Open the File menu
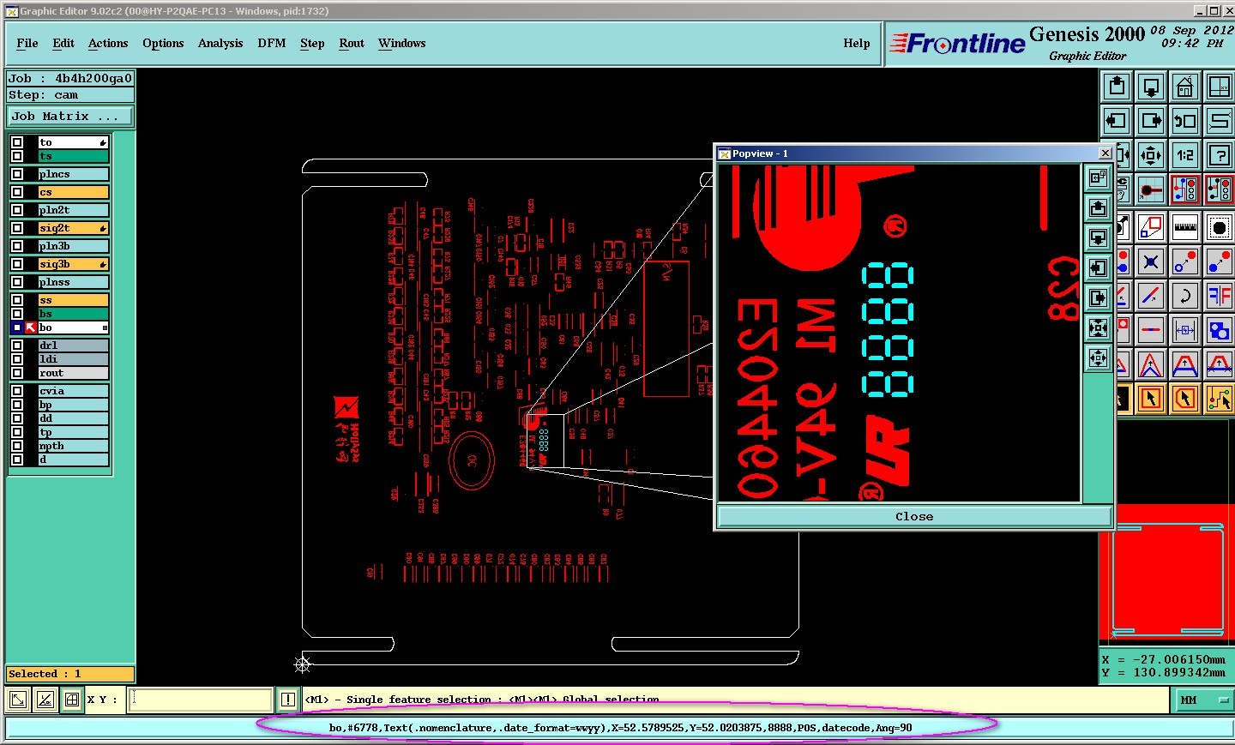 tap(27, 43)
